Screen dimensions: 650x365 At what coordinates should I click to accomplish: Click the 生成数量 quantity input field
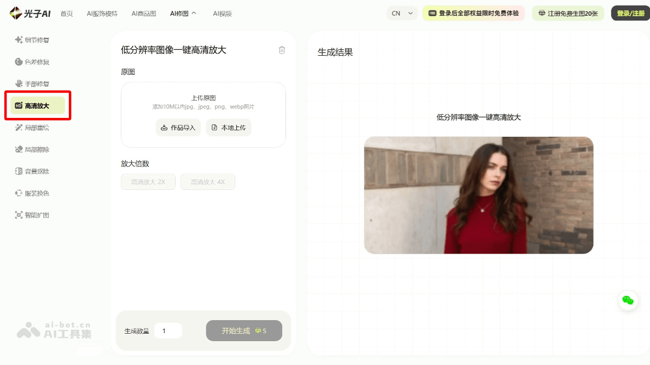pyautogui.click(x=168, y=330)
